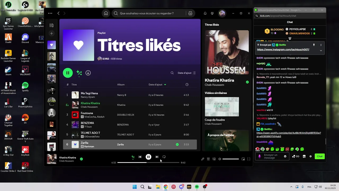
Task: Show hidden system tray icons
Action: pos(291,187)
